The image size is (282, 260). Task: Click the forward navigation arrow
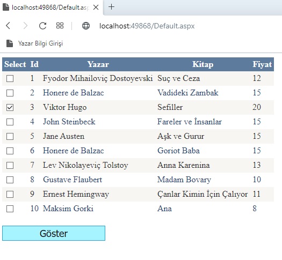pos(26,26)
